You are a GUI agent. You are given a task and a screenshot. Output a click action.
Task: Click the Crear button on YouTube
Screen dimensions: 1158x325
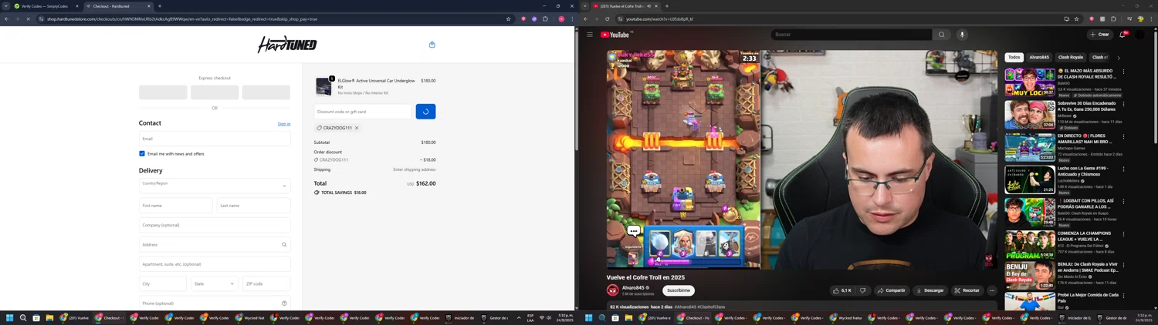1099,35
